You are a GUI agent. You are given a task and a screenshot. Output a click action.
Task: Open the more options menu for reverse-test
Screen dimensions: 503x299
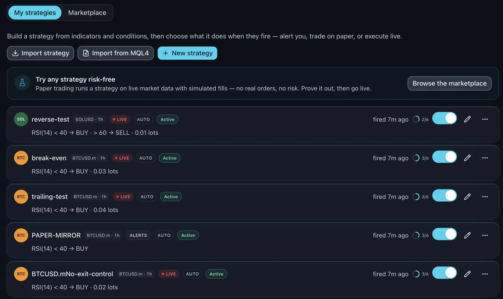point(485,119)
